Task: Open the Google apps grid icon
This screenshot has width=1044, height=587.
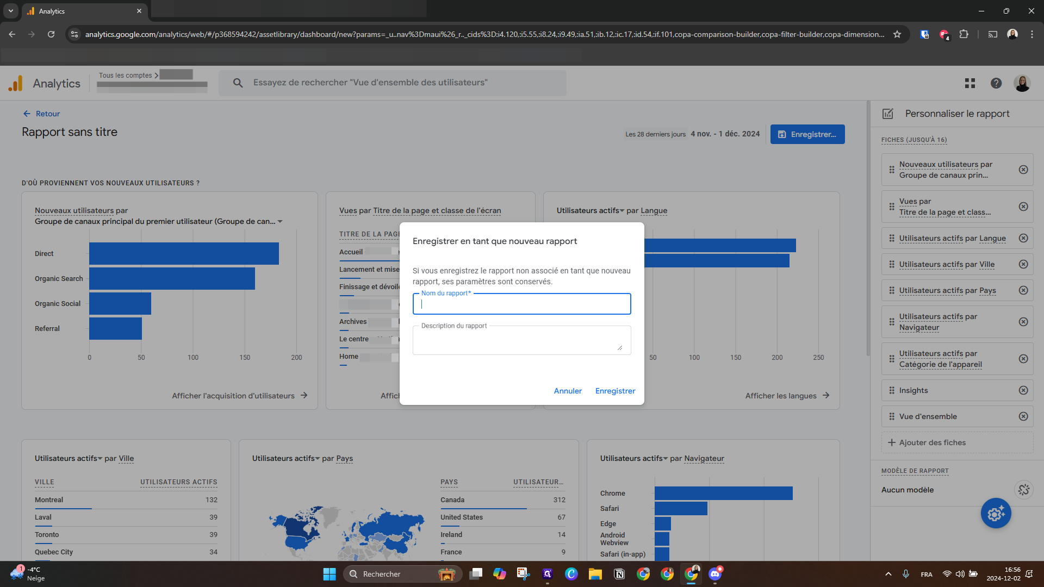Action: (970, 83)
